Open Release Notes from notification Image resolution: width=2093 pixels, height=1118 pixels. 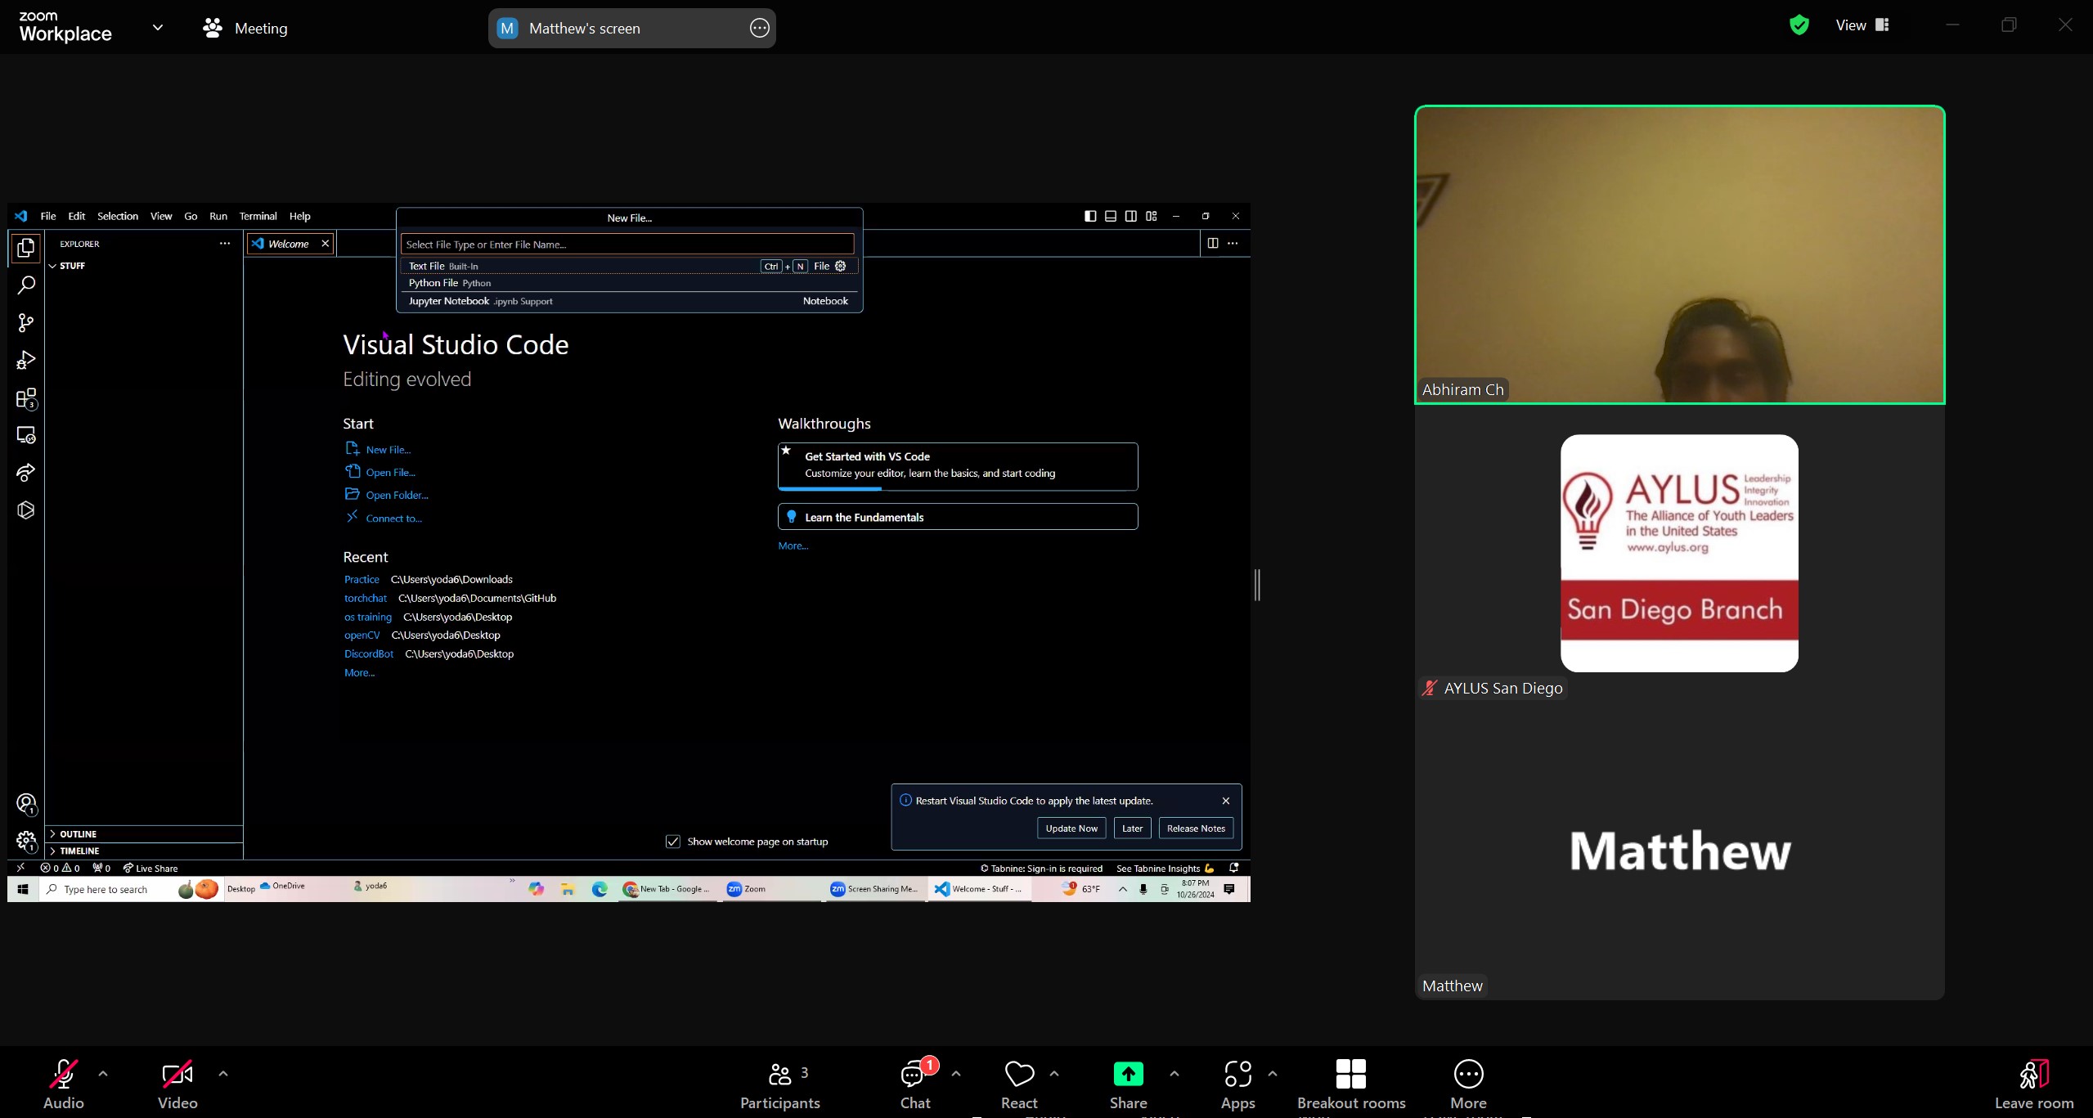click(1195, 828)
